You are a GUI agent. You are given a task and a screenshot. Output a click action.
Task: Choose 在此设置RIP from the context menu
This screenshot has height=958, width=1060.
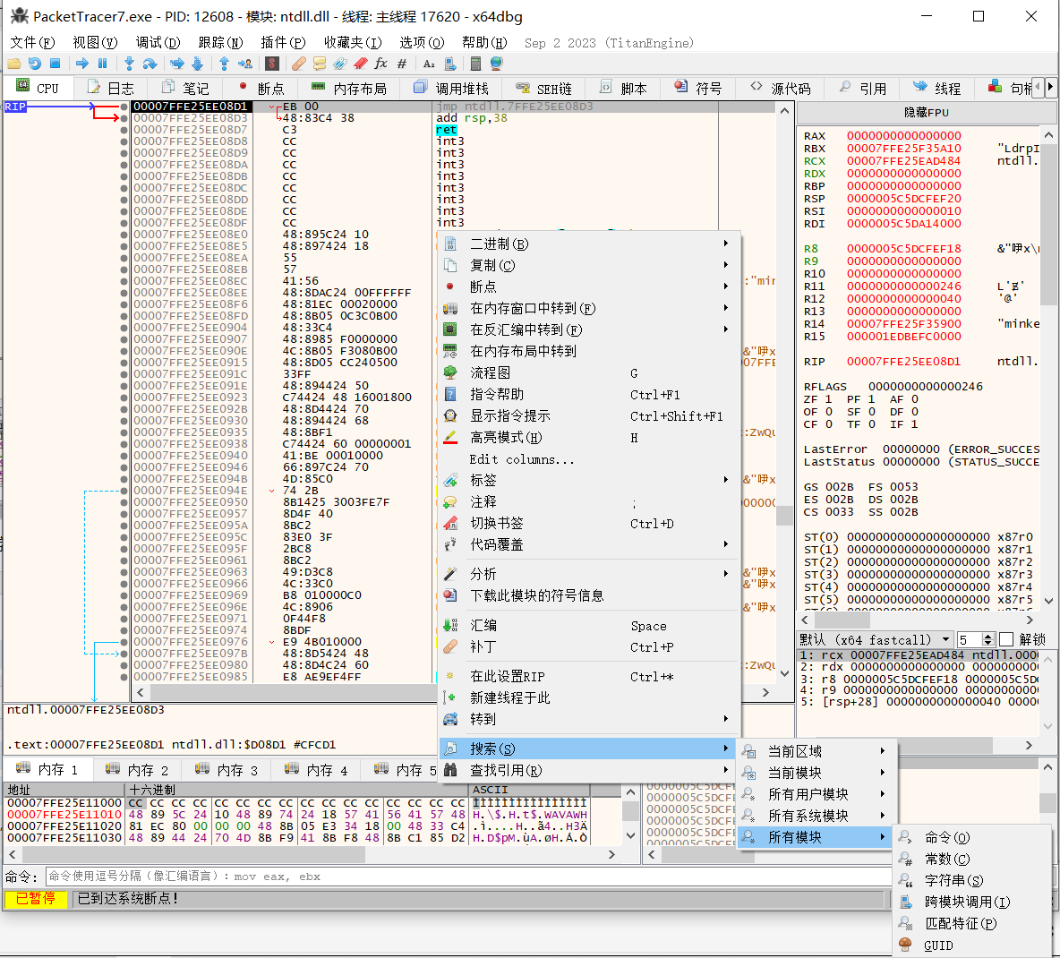coord(589,676)
